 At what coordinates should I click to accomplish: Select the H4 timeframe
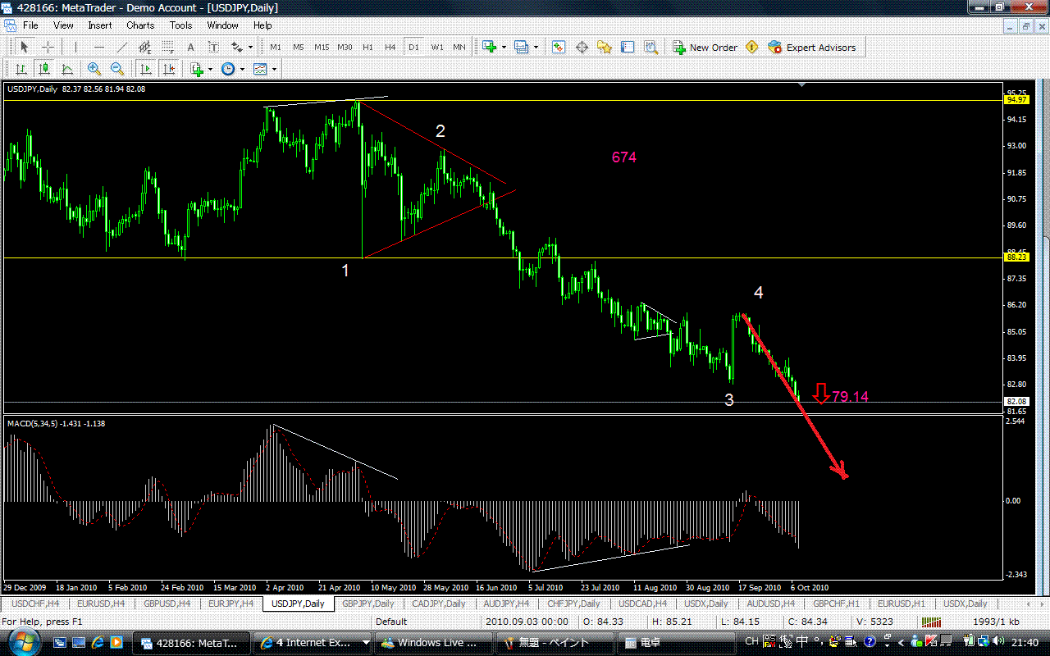390,48
